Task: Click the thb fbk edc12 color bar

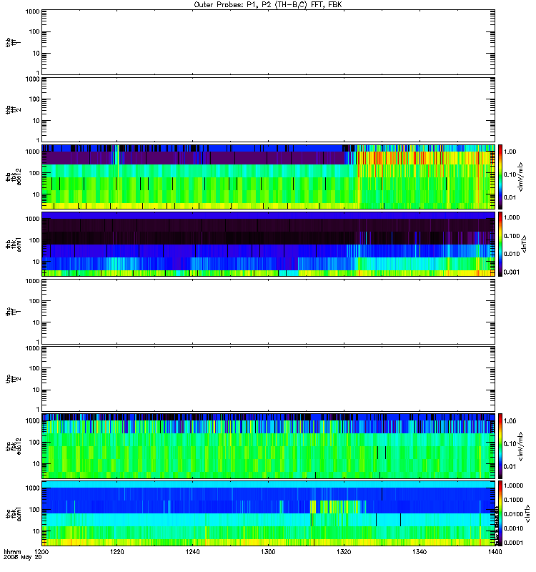Action: click(x=500, y=177)
